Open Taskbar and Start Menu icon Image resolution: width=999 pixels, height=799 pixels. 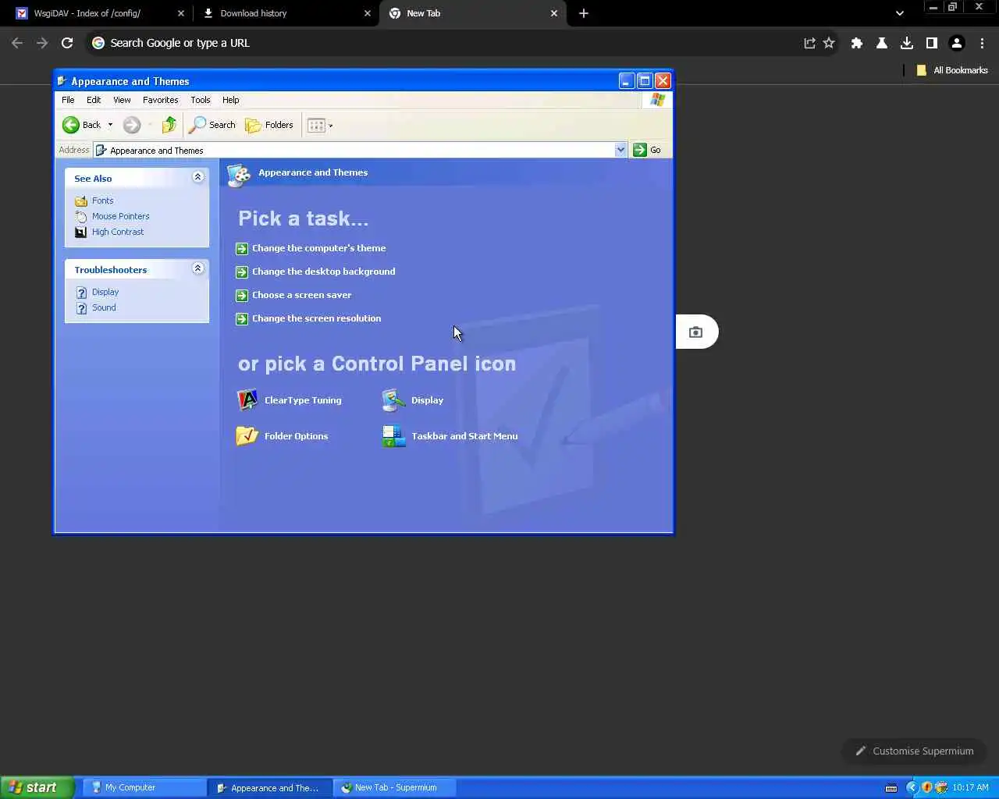coord(450,436)
